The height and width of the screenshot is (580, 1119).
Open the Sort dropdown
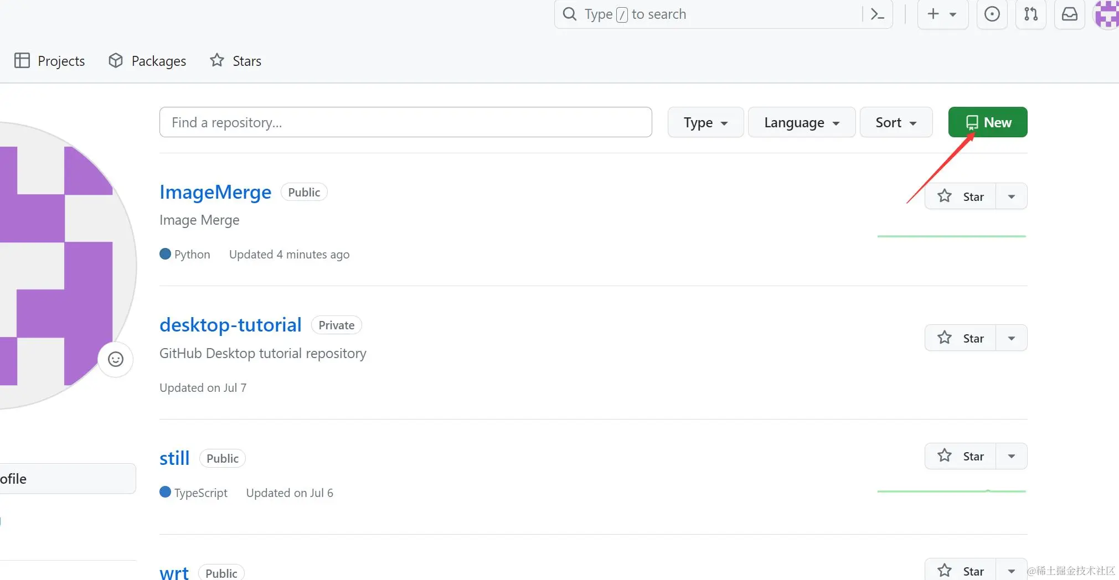[895, 122]
